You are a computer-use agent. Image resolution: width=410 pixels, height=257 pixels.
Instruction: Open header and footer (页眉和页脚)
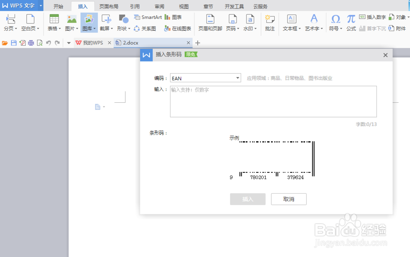(x=210, y=23)
